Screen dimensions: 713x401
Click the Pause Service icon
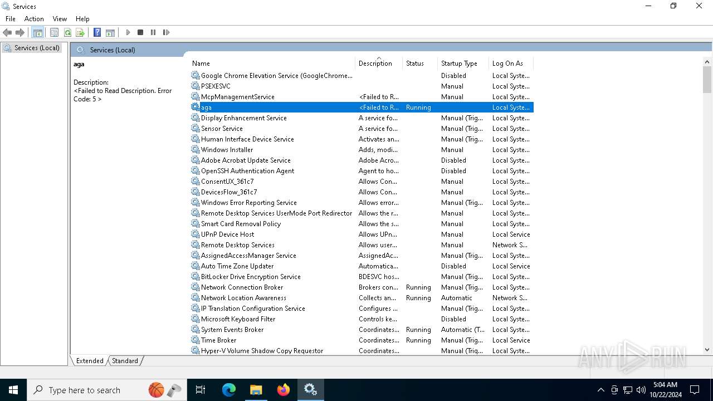153,32
